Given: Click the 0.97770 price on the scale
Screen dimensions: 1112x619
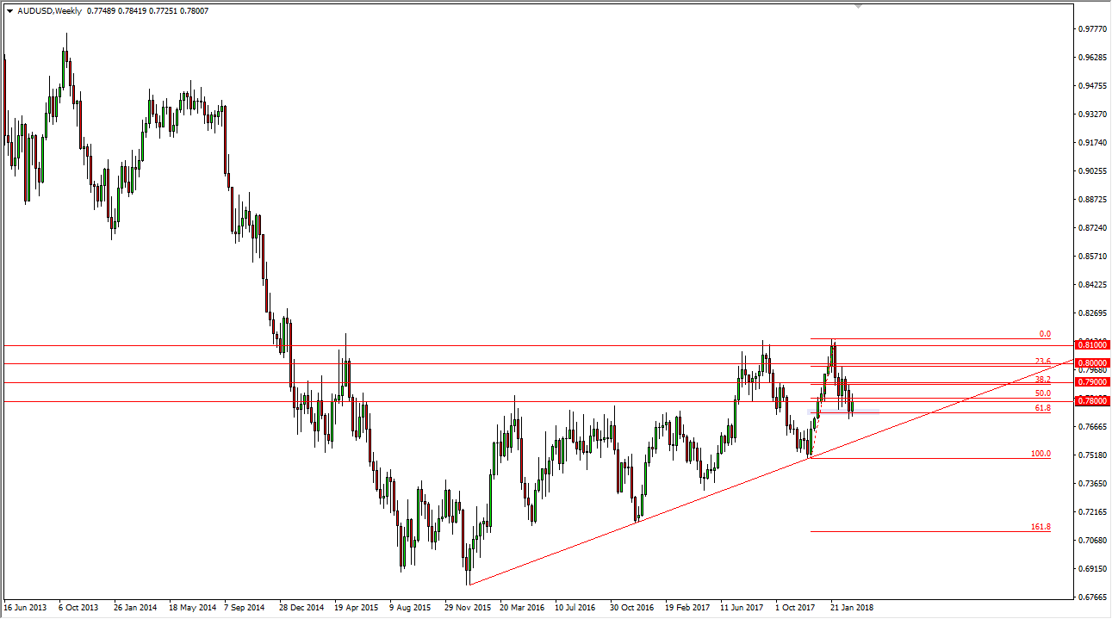Looking at the screenshot, I should pos(1092,28).
